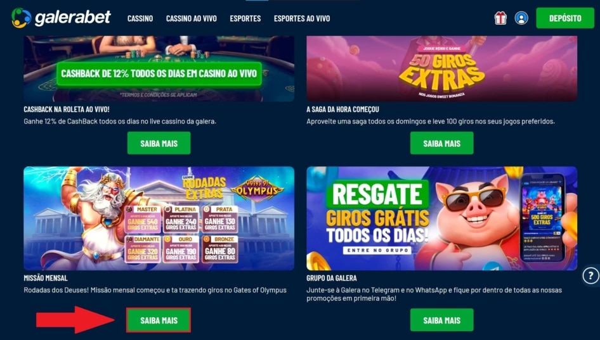Image resolution: width=600 pixels, height=340 pixels.
Task: Click the Grupo da Galera promotion title
Action: 331,278
